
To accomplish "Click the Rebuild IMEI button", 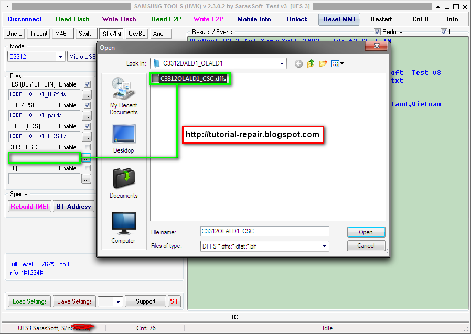I will click(x=29, y=206).
